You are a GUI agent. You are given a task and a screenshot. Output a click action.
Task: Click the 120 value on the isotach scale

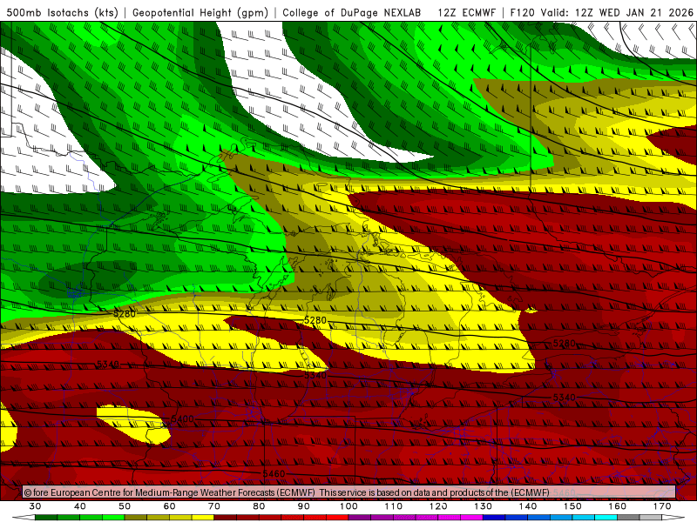click(x=438, y=506)
